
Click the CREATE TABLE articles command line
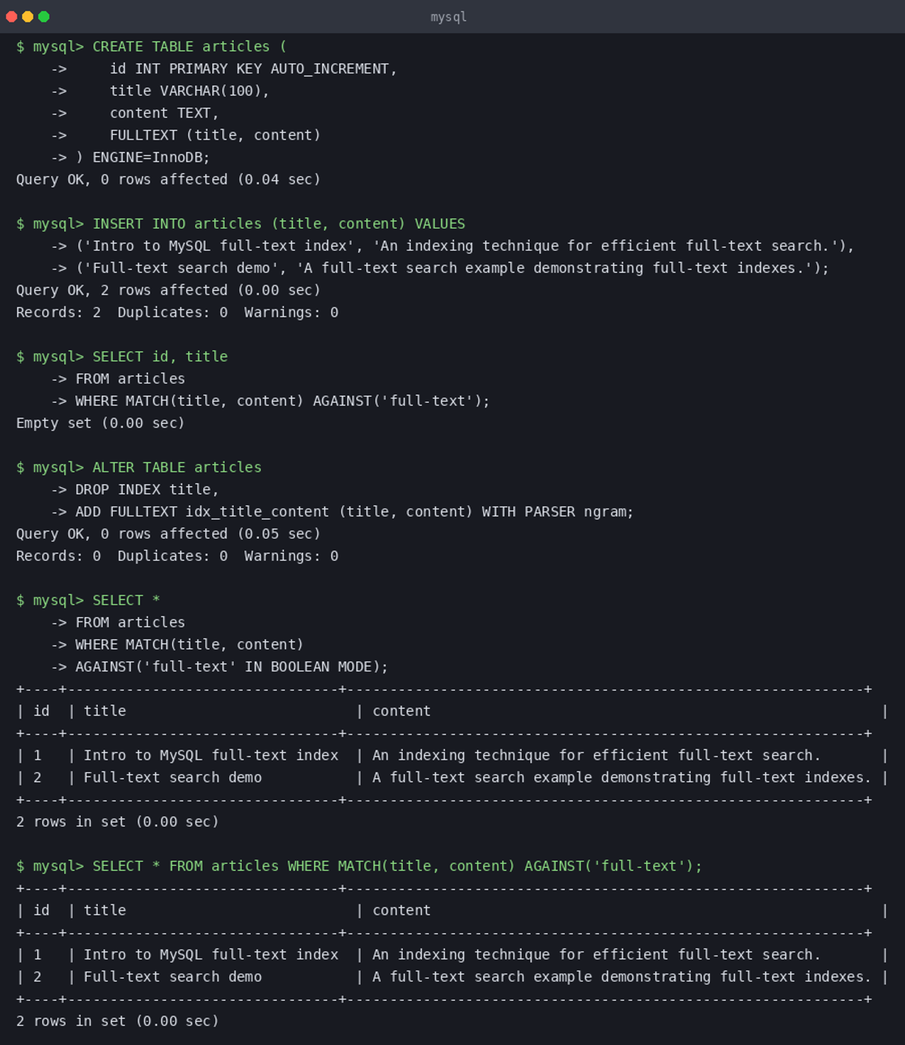[152, 46]
